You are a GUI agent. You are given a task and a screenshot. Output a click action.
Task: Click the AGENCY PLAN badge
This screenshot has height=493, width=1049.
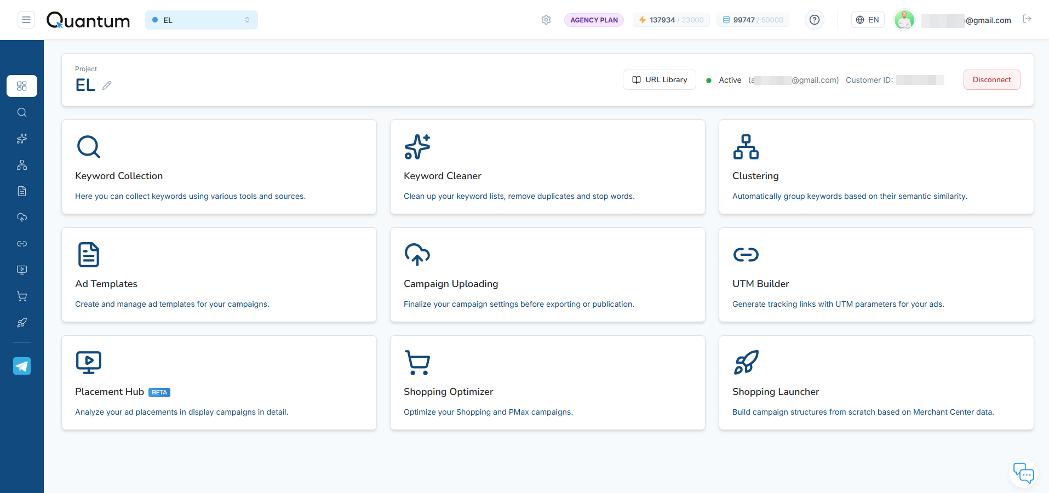click(594, 20)
